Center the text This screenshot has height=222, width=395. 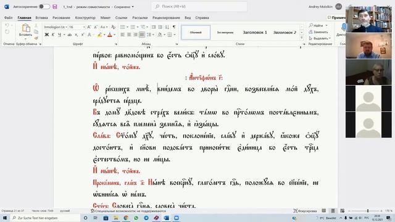click(x=129, y=35)
